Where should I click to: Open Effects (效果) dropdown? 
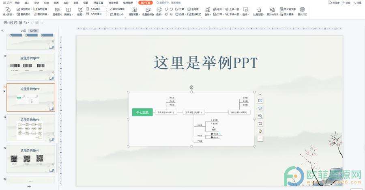click(x=180, y=9)
